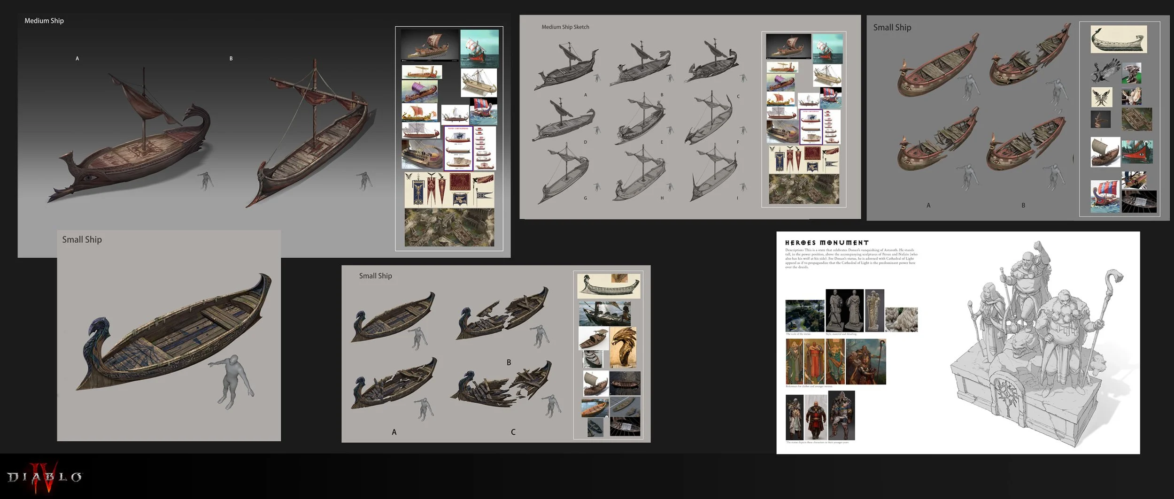1174x499 pixels.
Task: Open painting of warriors with tall staff
Action: [x=866, y=362]
